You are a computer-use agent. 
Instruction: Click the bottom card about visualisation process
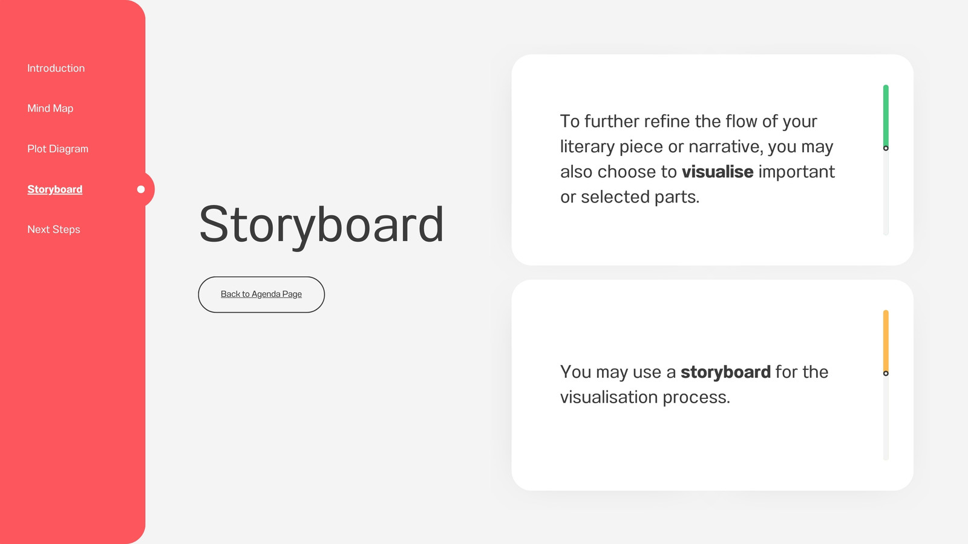click(712, 385)
